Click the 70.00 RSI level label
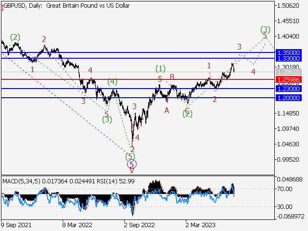This screenshot has width=308, height=231. [284, 189]
